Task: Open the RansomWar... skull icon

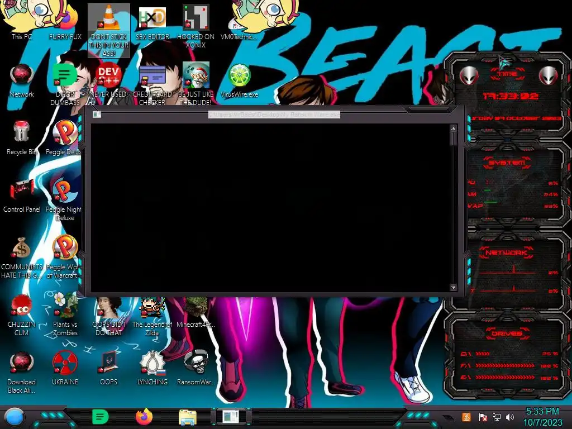Action: [x=196, y=369]
